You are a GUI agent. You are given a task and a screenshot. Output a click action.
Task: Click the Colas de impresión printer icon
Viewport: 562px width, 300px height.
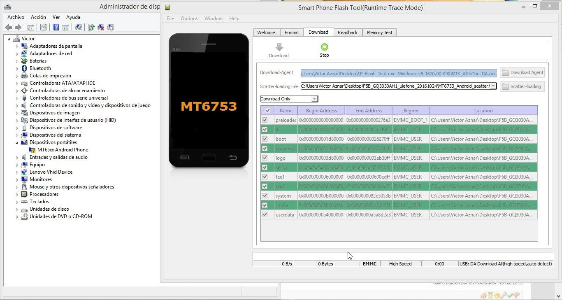click(24, 76)
